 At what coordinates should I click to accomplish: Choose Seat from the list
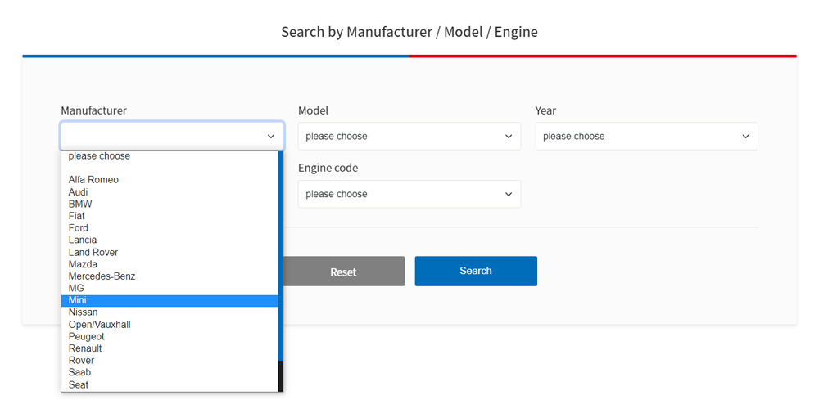170,385
